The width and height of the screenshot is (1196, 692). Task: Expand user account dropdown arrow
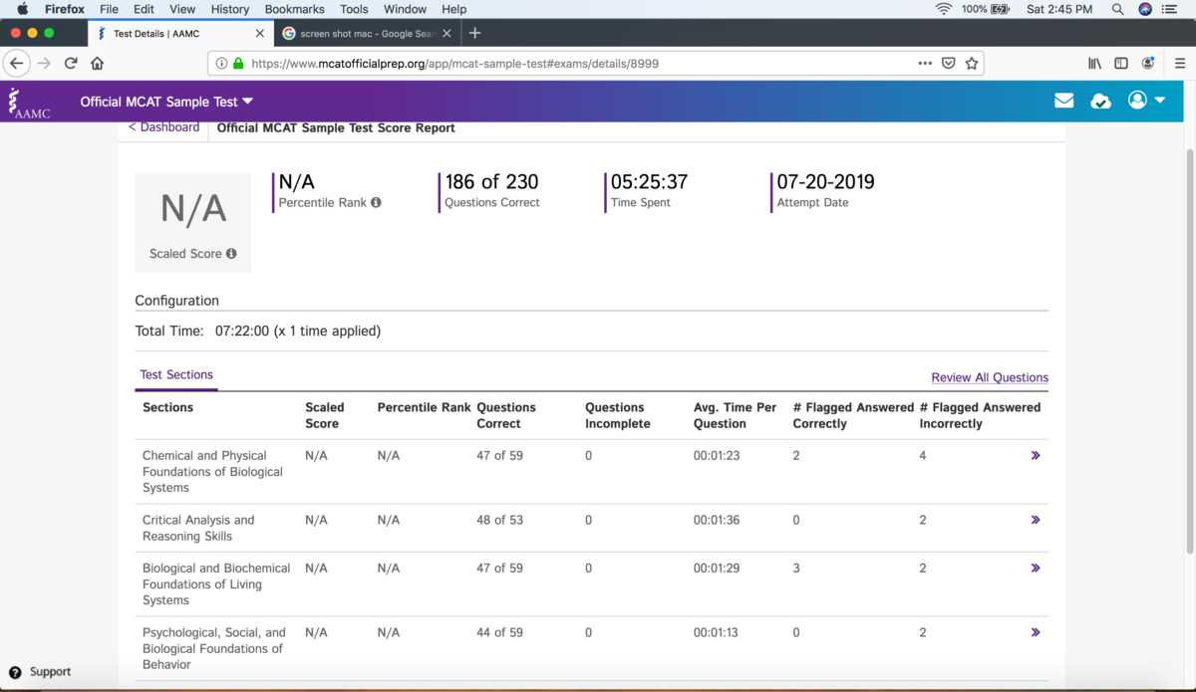1160,101
